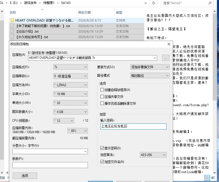Select the 【论坛介绍】.txt file icon
Screen dimensions: 219x182
(x=12, y=32)
